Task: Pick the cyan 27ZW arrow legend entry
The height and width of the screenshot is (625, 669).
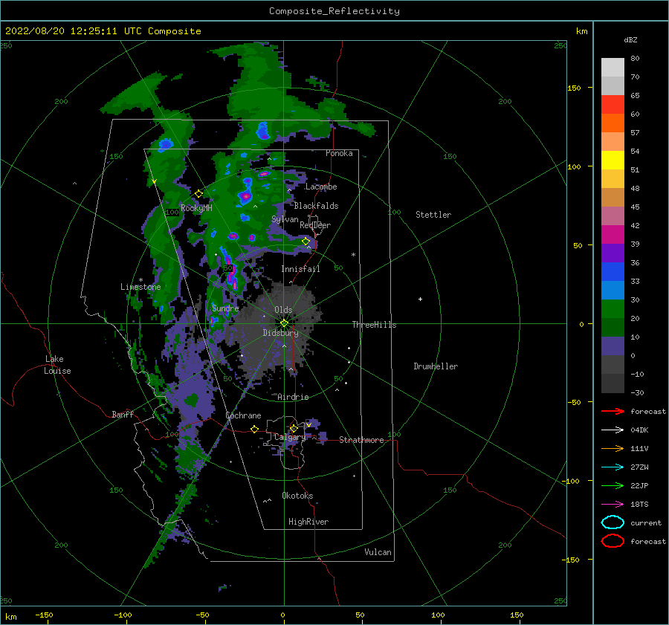Action: (x=613, y=467)
